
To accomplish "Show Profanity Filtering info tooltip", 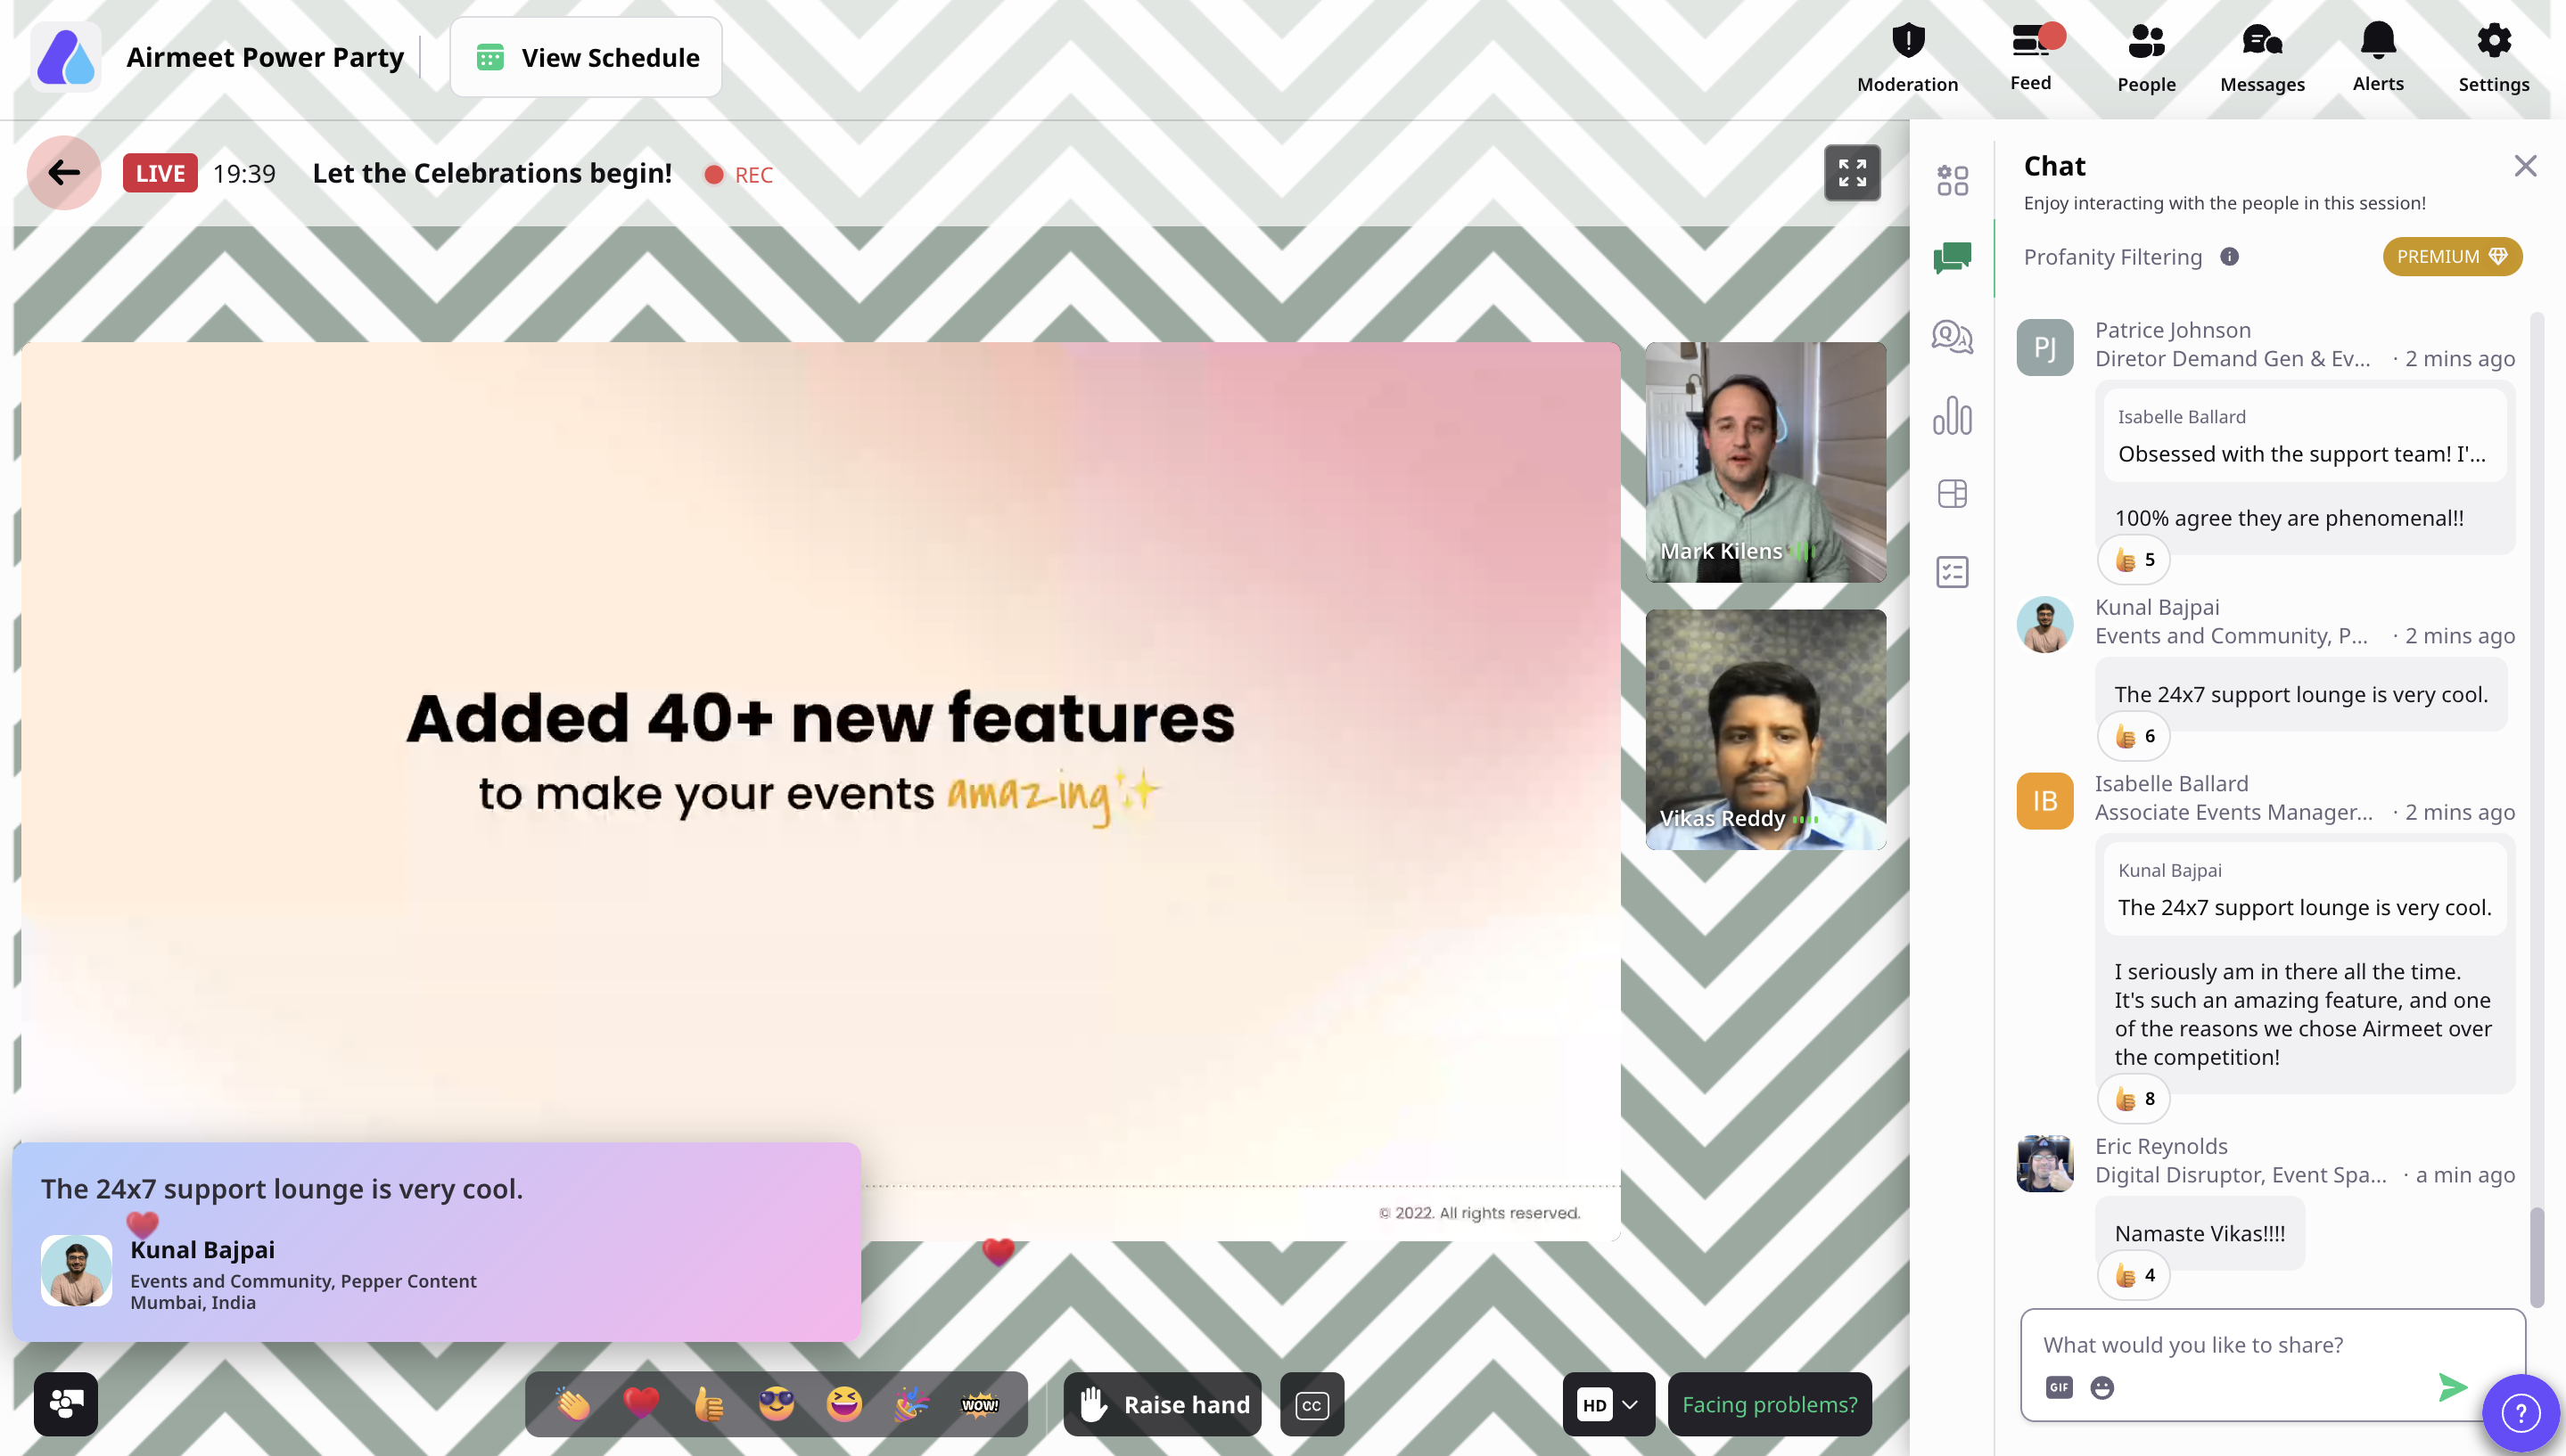I will point(2229,257).
